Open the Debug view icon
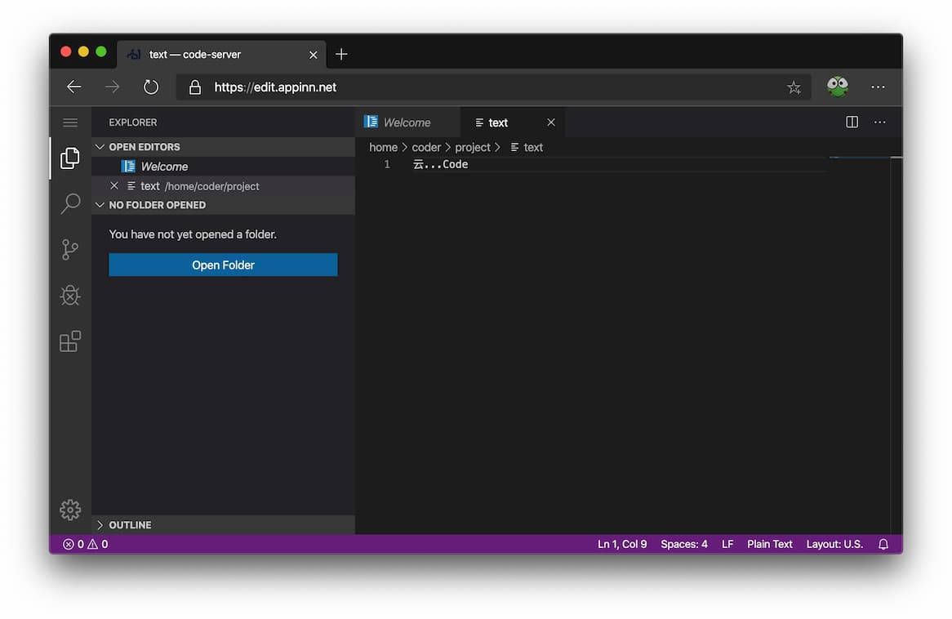The image size is (952, 619). tap(70, 295)
